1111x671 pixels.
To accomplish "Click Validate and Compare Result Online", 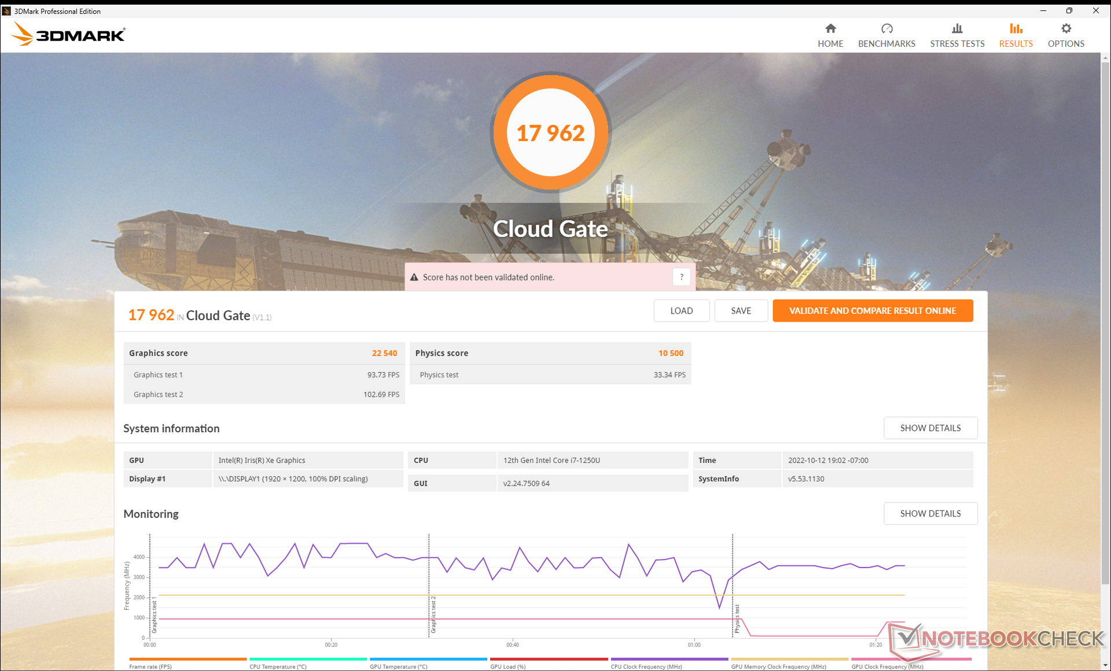I will [872, 311].
